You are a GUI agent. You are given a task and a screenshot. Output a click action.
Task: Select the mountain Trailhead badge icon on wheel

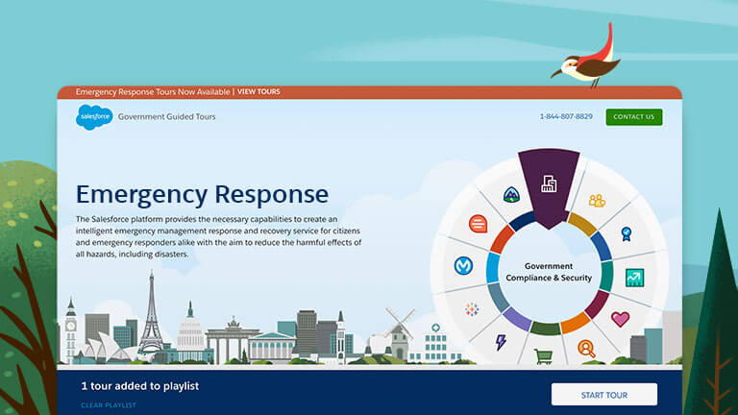tap(511, 194)
